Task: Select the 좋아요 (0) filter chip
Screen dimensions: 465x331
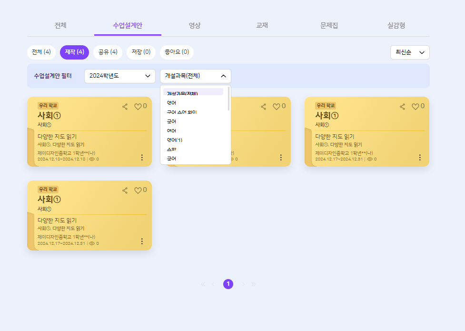Action: pyautogui.click(x=177, y=52)
